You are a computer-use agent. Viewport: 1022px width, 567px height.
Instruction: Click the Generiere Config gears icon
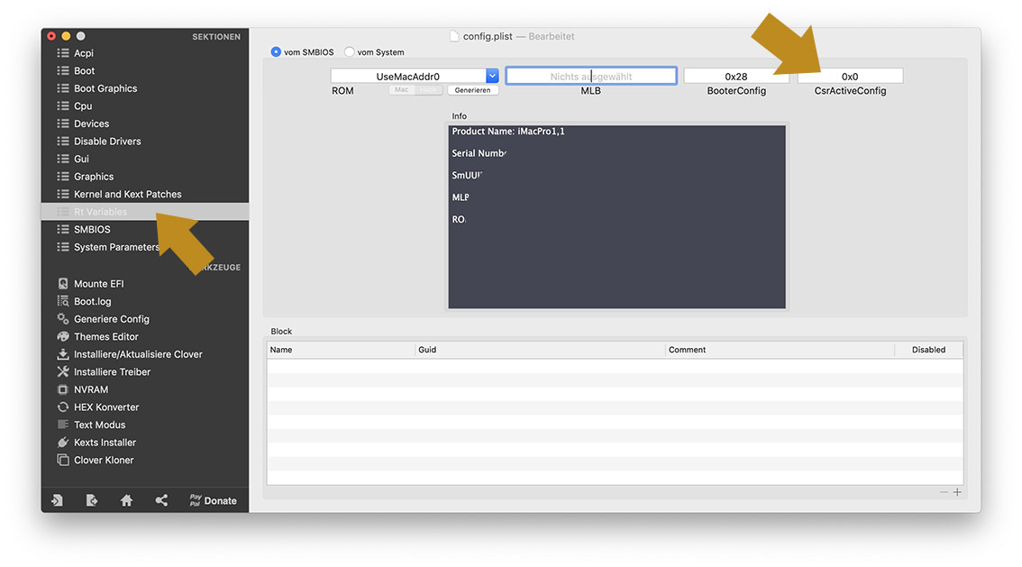click(63, 319)
